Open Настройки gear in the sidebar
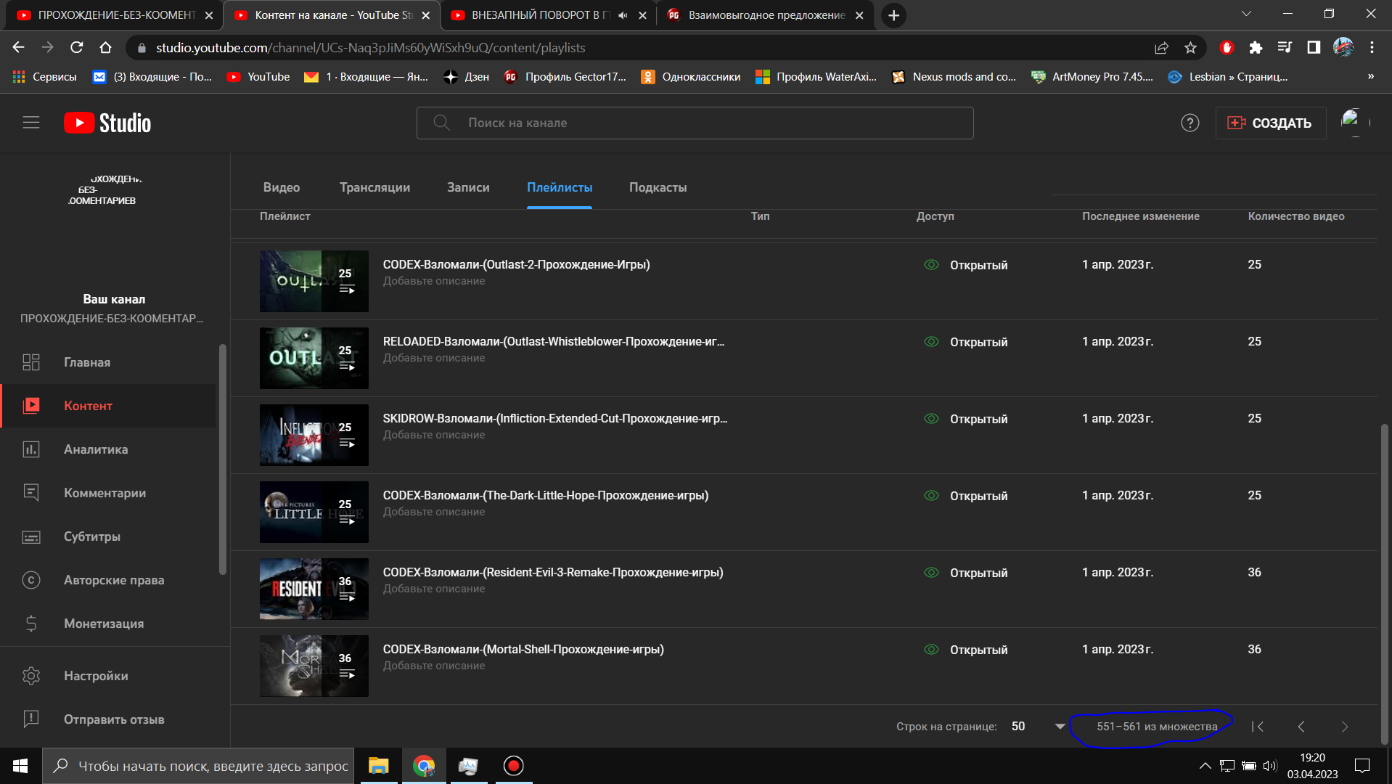 (31, 676)
